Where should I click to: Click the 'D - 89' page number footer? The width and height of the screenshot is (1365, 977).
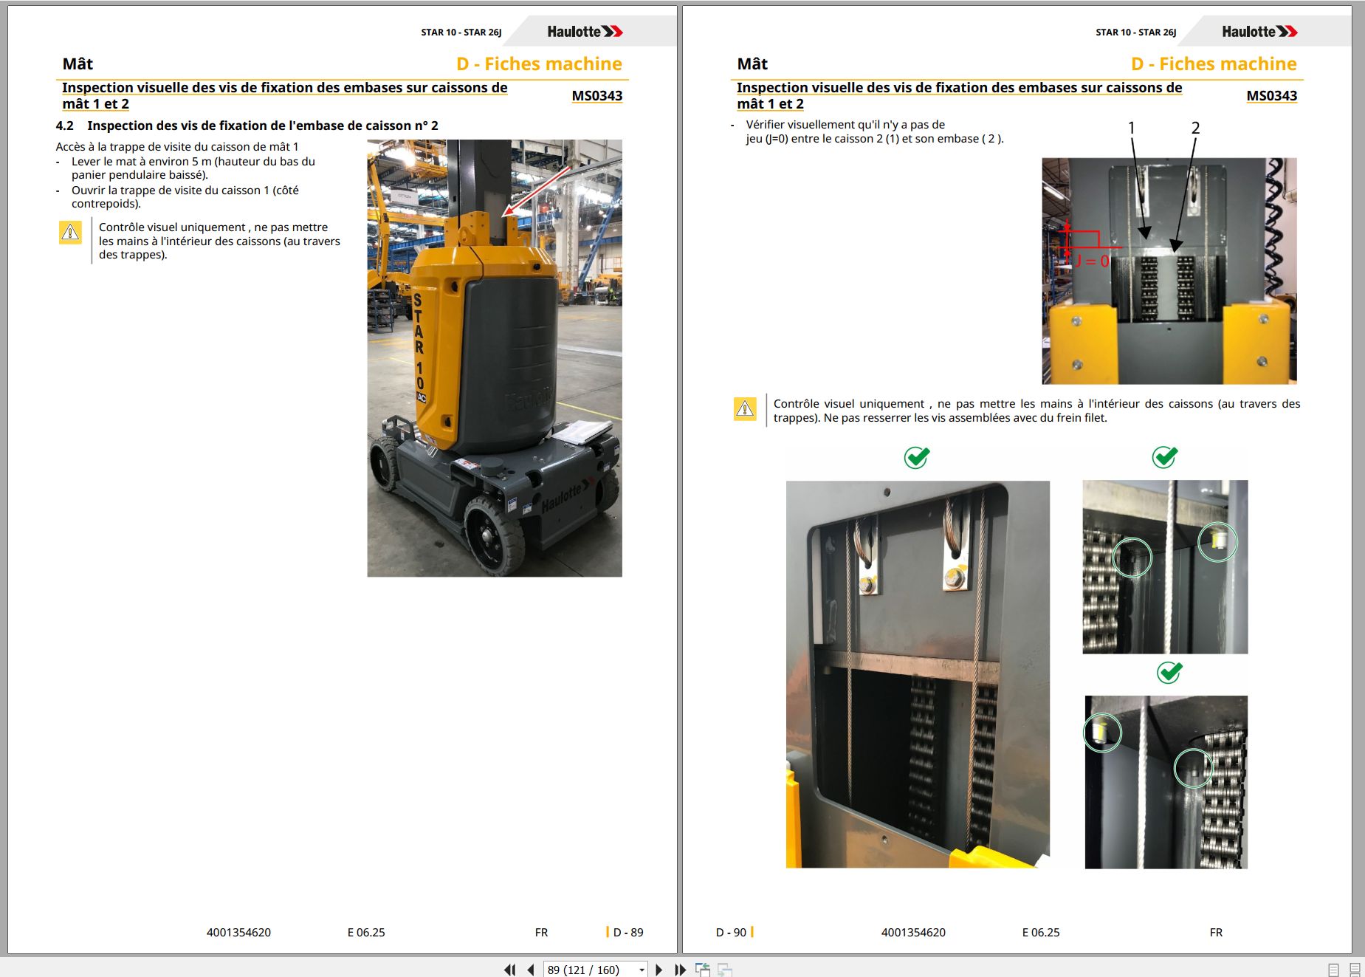click(x=628, y=932)
